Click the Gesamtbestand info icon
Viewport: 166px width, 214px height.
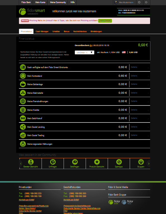(90, 45)
